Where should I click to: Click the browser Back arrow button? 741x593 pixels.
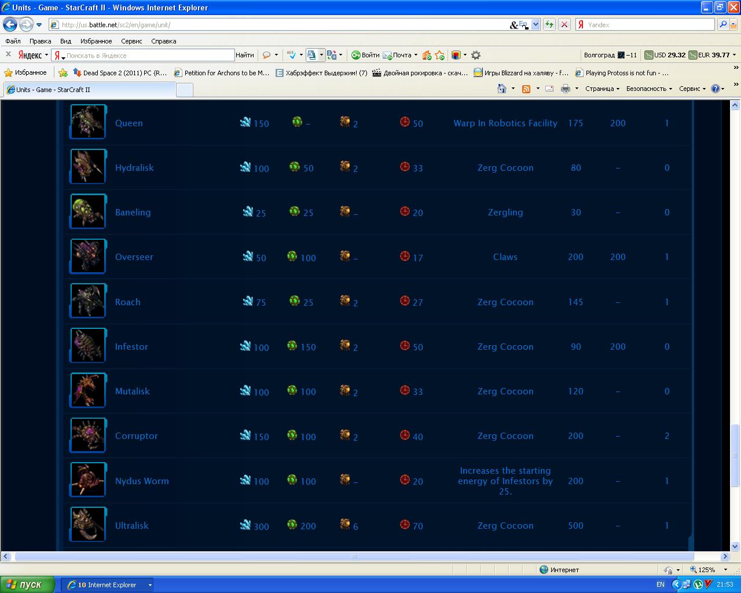tap(10, 24)
